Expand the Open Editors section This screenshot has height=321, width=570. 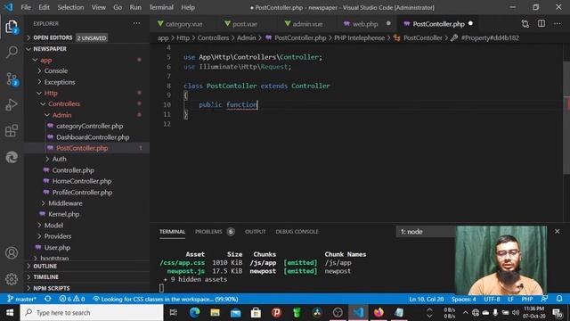pos(87,37)
